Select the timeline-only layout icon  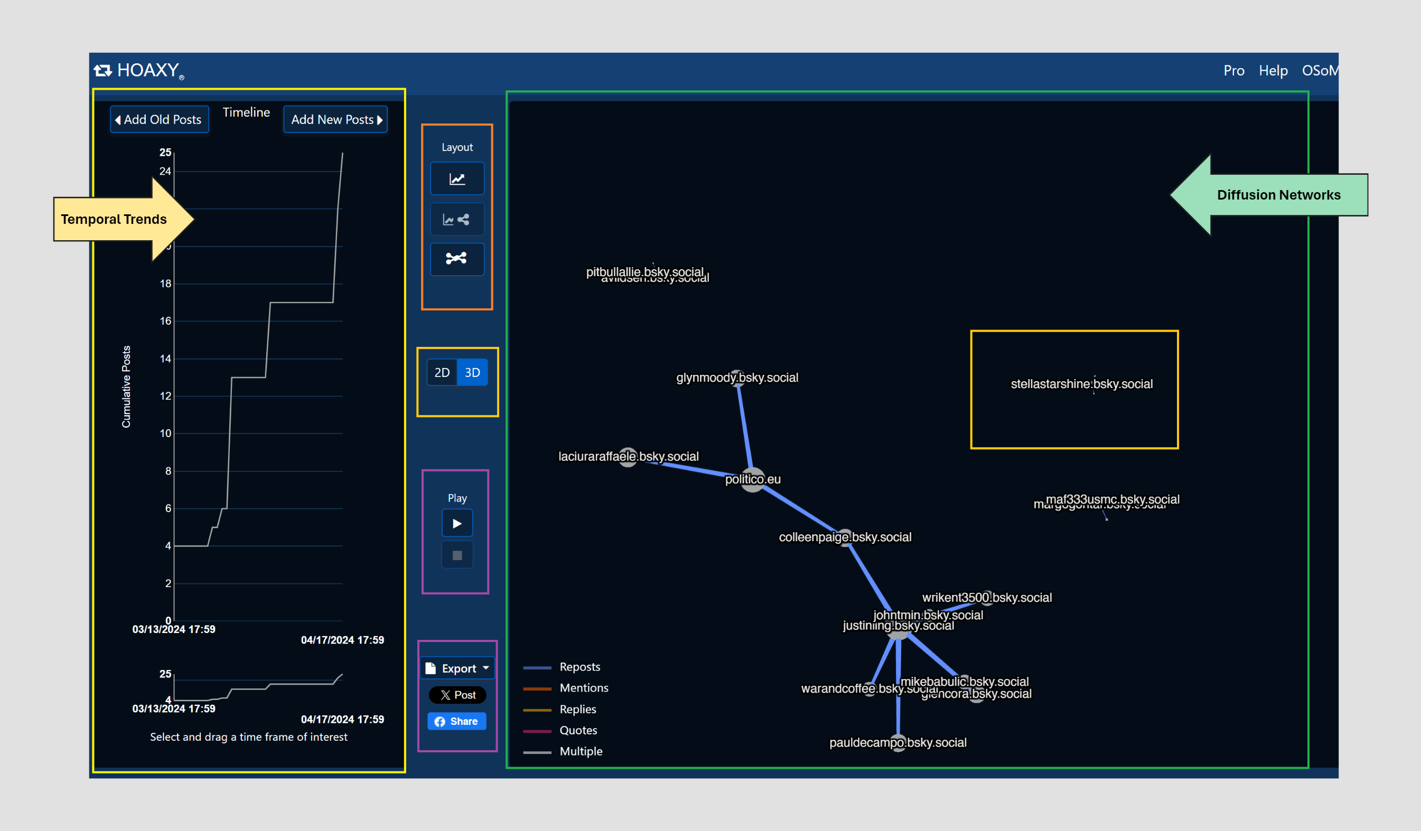tap(457, 178)
